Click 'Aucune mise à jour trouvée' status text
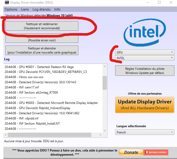The width and height of the screenshot is (177, 159). (x=34, y=141)
